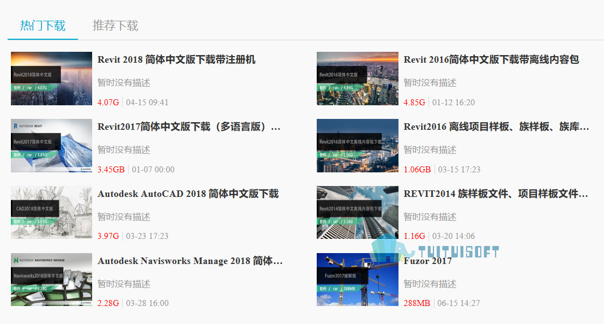Click the date 03-23 17:23
Image resolution: width=604 pixels, height=324 pixels.
(x=147, y=236)
